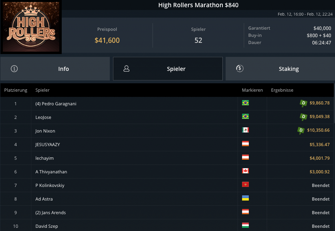Click Pedro Garagnani's Brazil flag
This screenshot has height=231, width=335.
pos(245,103)
